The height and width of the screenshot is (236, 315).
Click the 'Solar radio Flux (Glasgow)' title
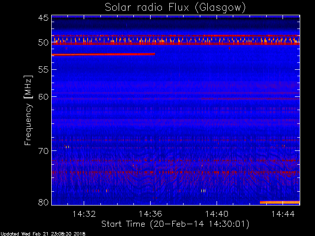tap(175, 8)
